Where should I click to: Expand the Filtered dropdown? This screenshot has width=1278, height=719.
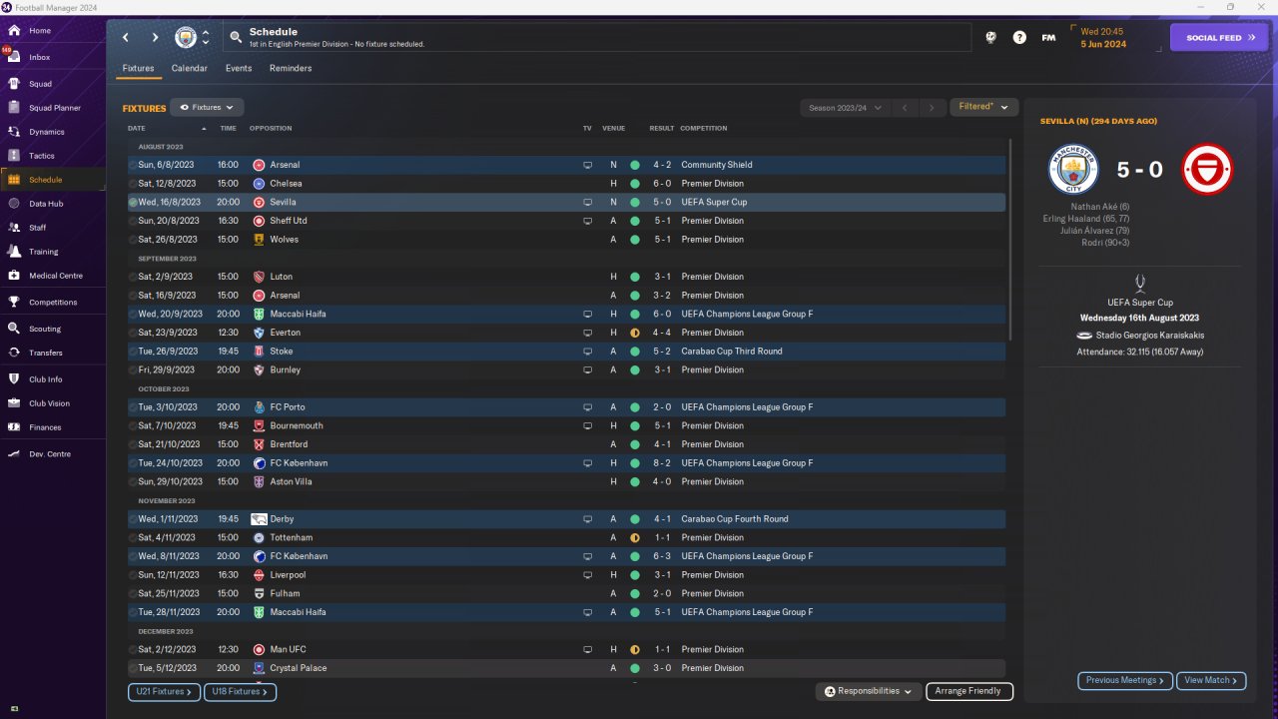983,106
